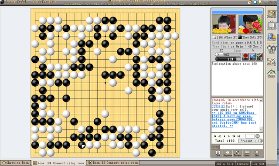Open the Lecture TV sidebar icon
Image resolution: width=279 pixels, height=166 pixels.
pos(271,26)
